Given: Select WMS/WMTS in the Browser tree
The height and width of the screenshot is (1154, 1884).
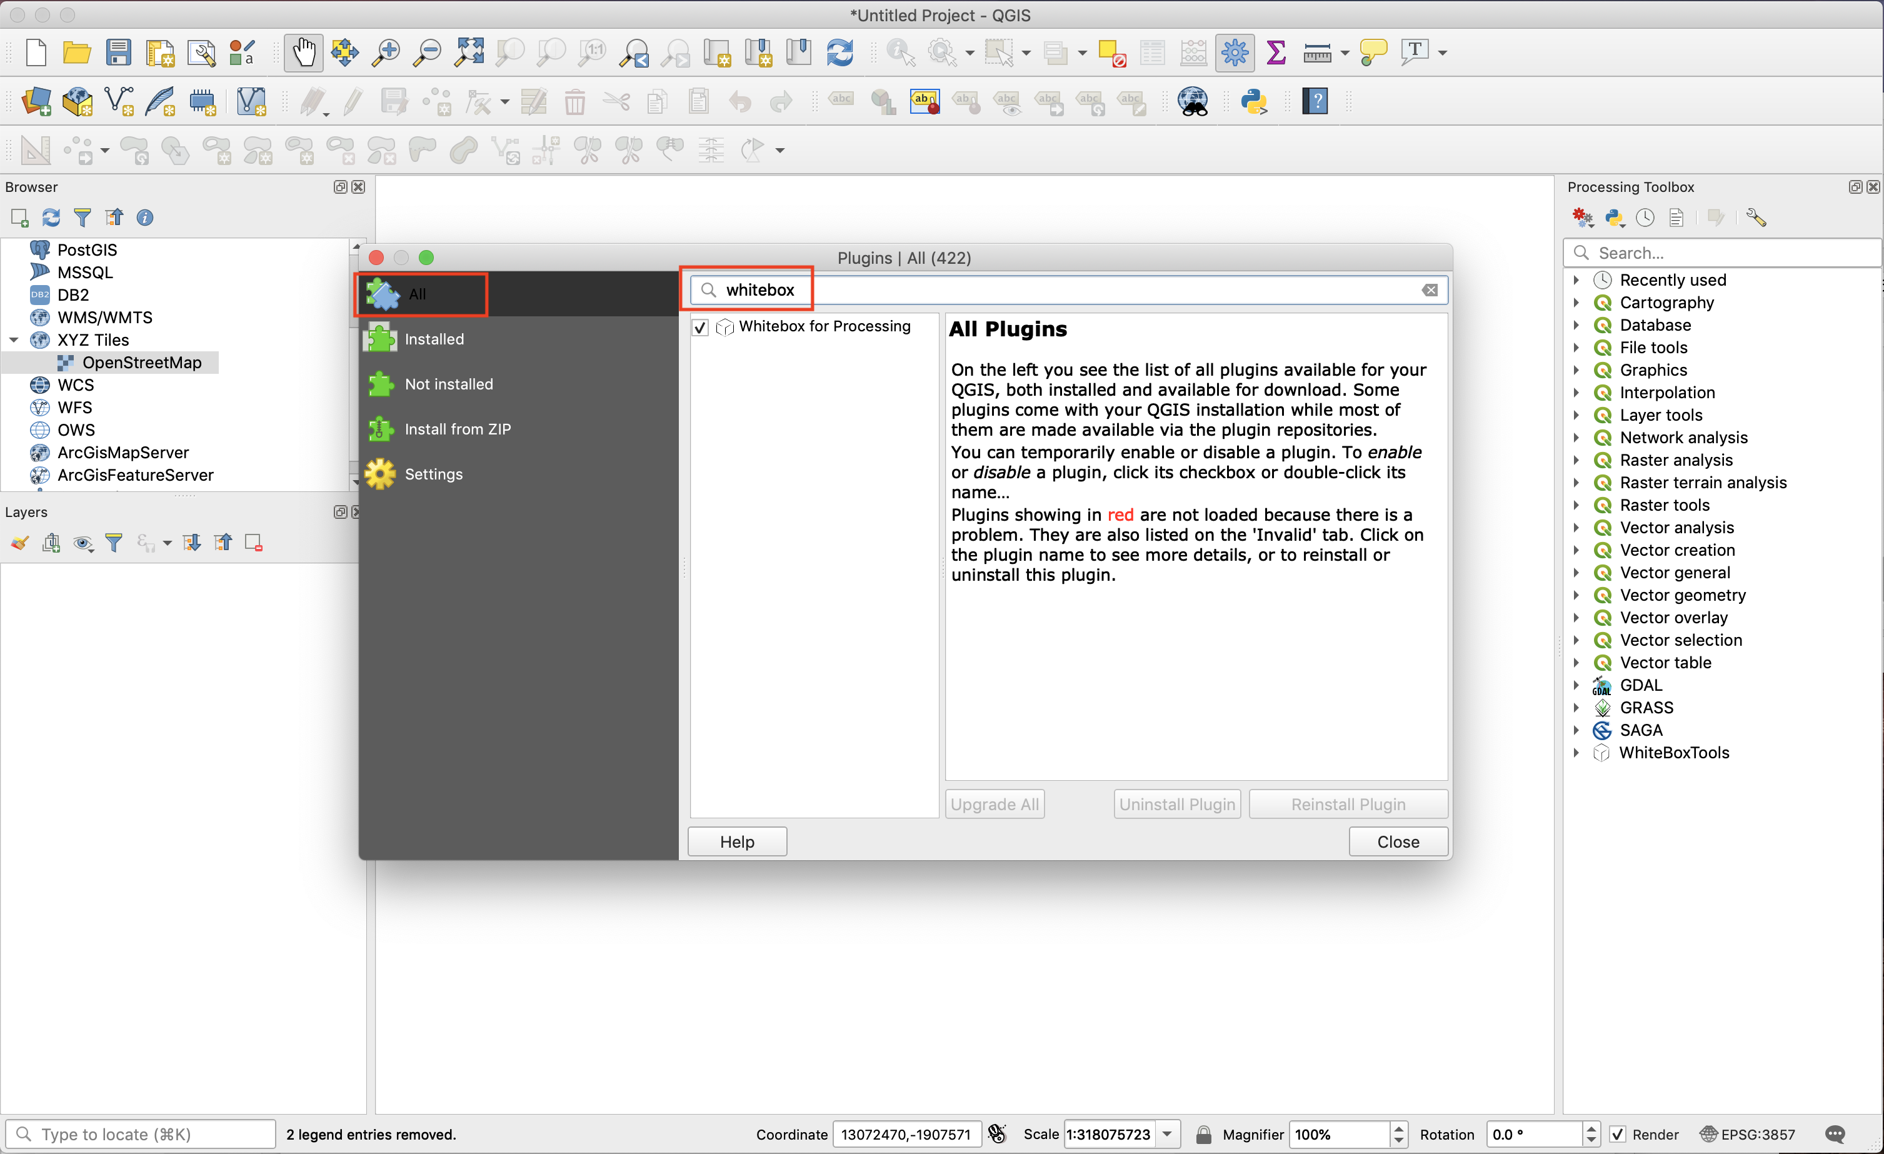Looking at the screenshot, I should point(105,318).
